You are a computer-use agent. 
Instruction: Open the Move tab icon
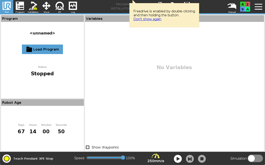[x=46, y=7]
